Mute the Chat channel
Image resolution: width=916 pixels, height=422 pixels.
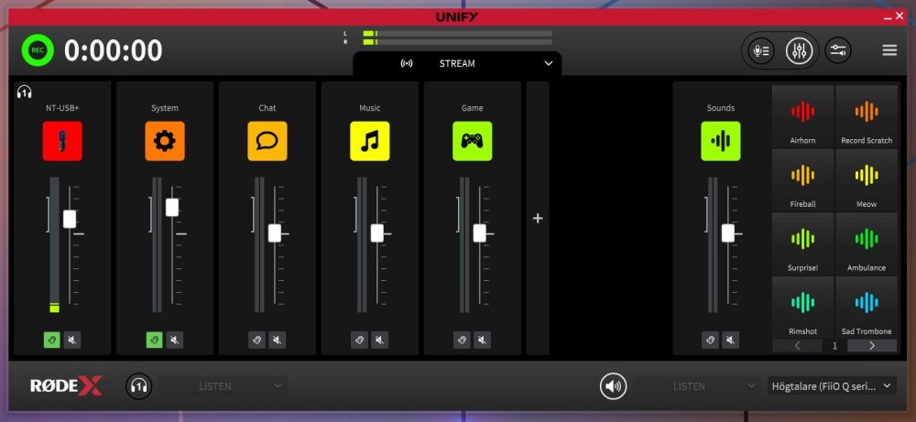(278, 340)
